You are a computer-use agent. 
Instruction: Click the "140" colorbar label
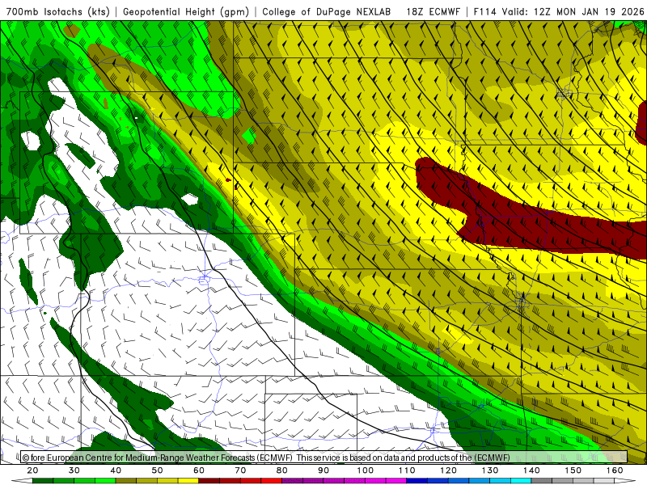click(531, 470)
